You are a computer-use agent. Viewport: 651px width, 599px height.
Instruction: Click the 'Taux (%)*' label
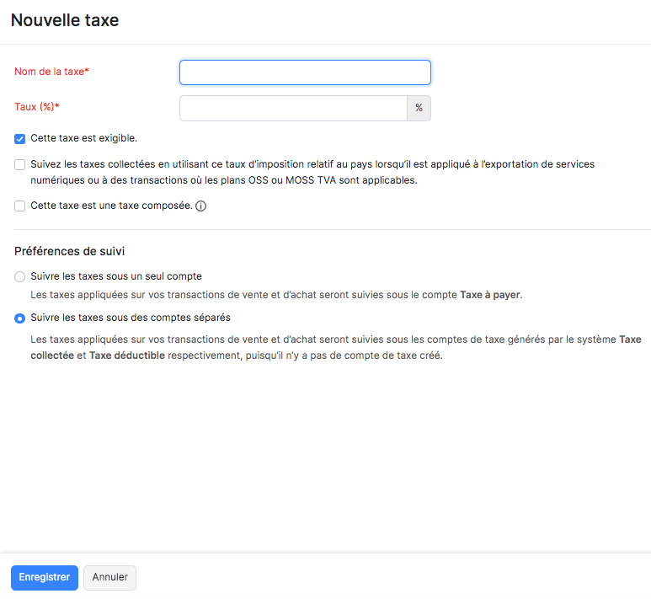(37, 107)
